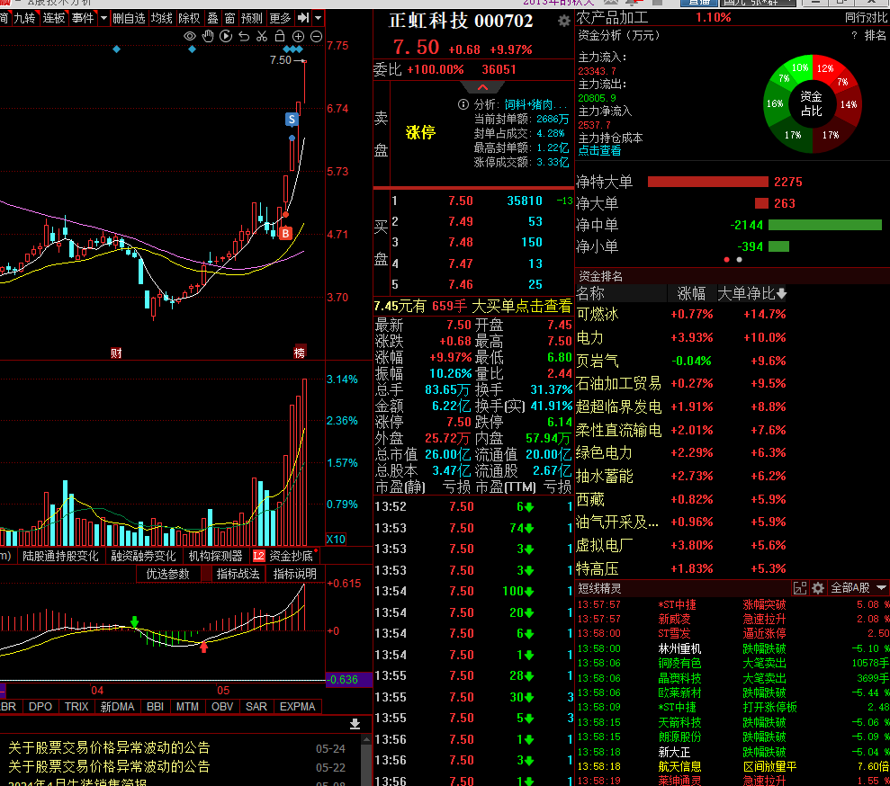This screenshot has width=890, height=786.
Task: Start chart replay with the circular play icon
Action: tap(226, 36)
